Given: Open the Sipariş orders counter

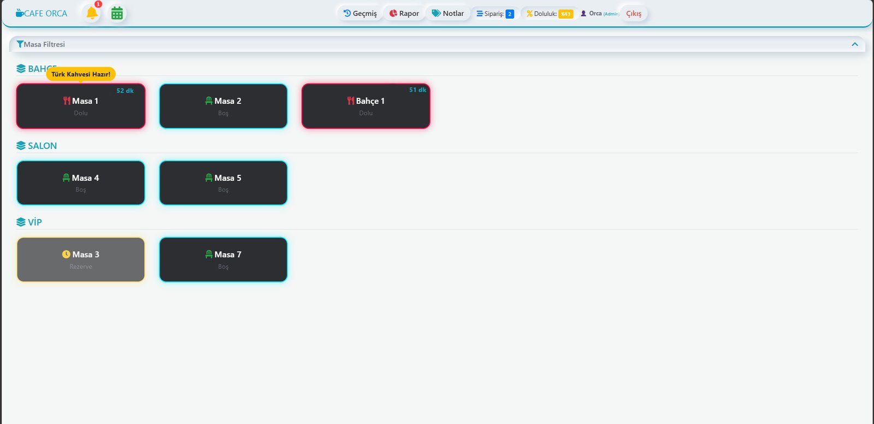Looking at the screenshot, I should point(495,14).
